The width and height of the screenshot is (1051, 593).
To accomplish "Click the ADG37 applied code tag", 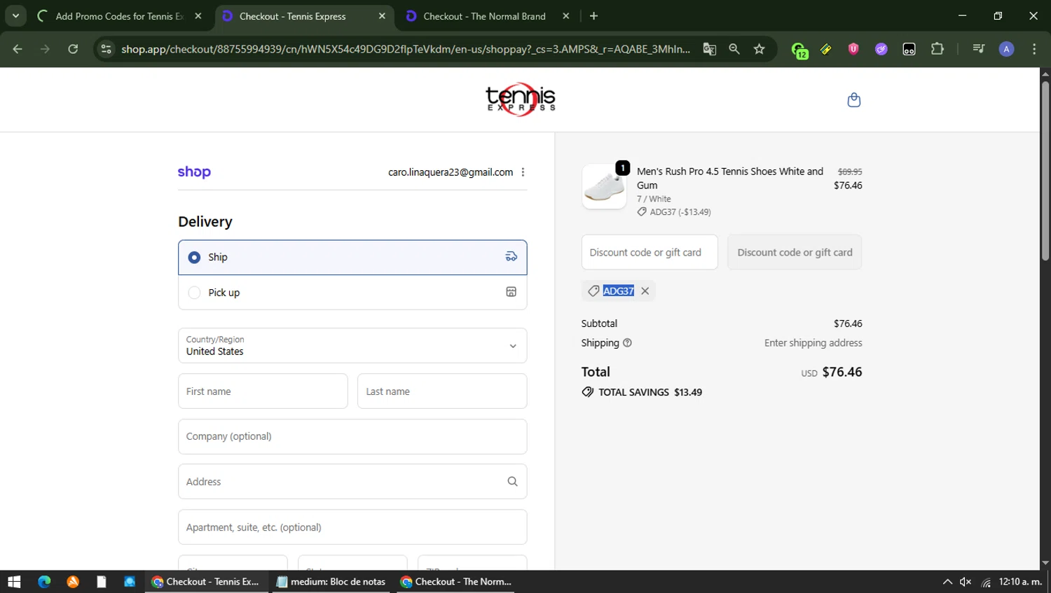I will tap(618, 291).
